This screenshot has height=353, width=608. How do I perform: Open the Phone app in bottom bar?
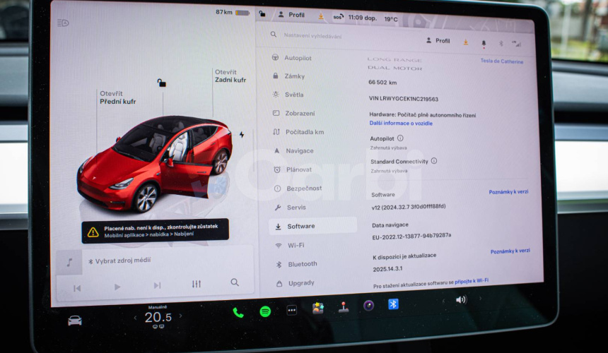tap(238, 312)
